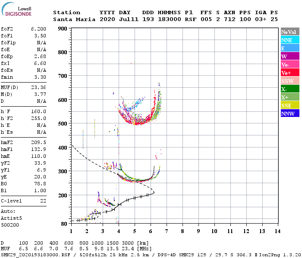Click the h`F2 value 255.0
Viewport: 302px width, 258px height.
click(38, 118)
